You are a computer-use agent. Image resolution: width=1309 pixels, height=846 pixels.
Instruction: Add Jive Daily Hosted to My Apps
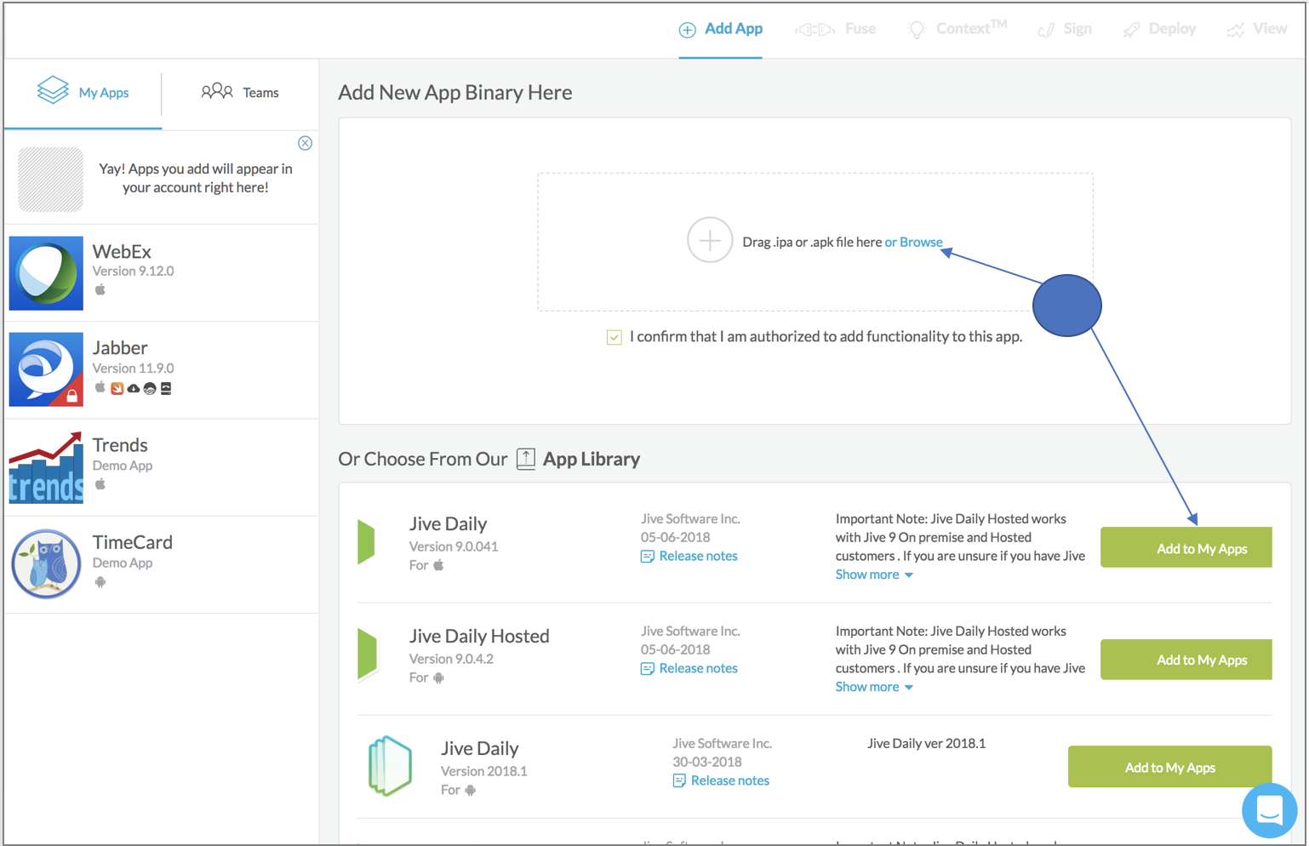tap(1186, 660)
